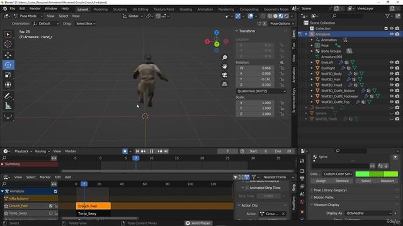
Task: Select the Measure tool
Action: 8,106
